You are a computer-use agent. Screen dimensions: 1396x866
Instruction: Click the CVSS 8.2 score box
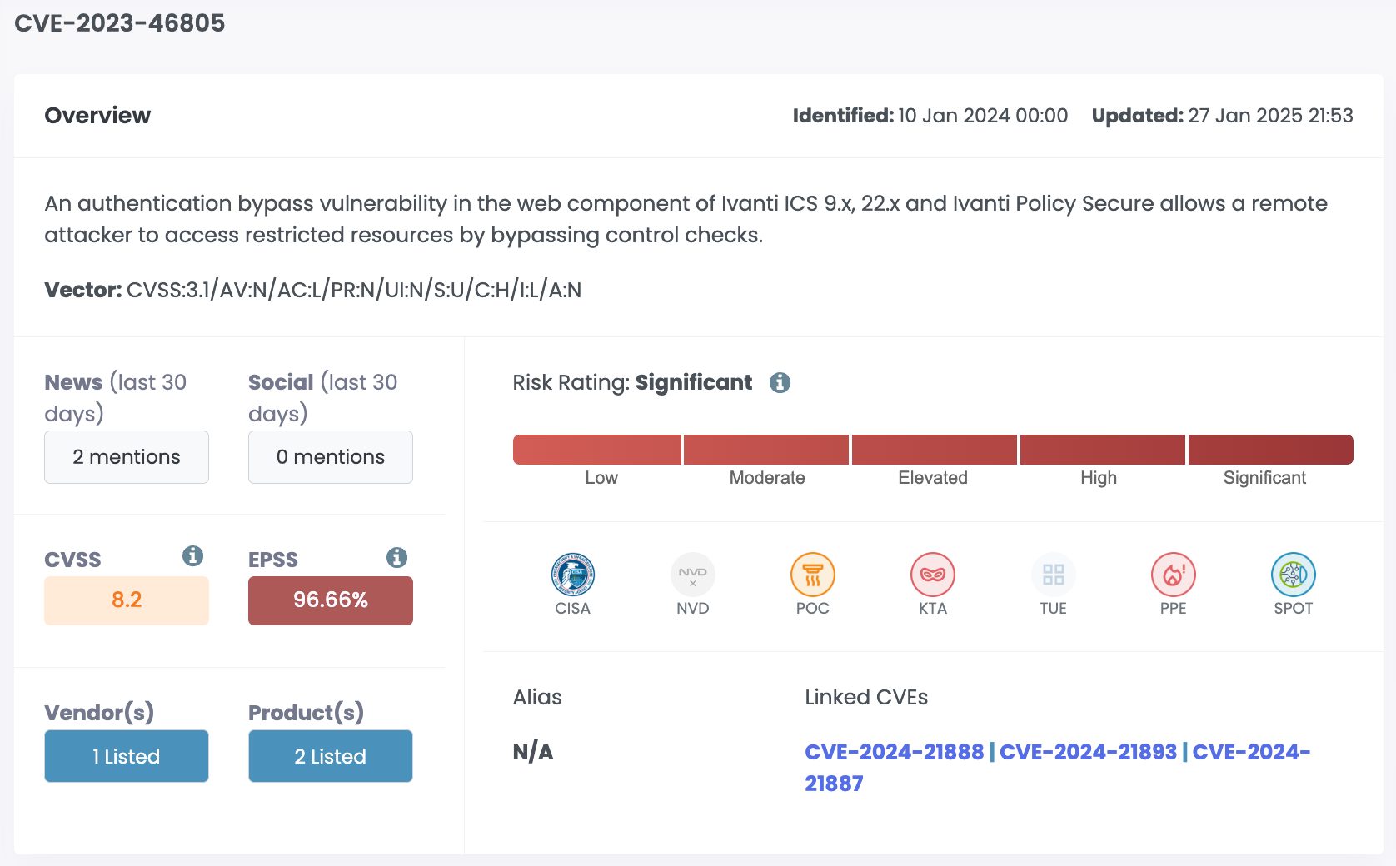pos(127,600)
